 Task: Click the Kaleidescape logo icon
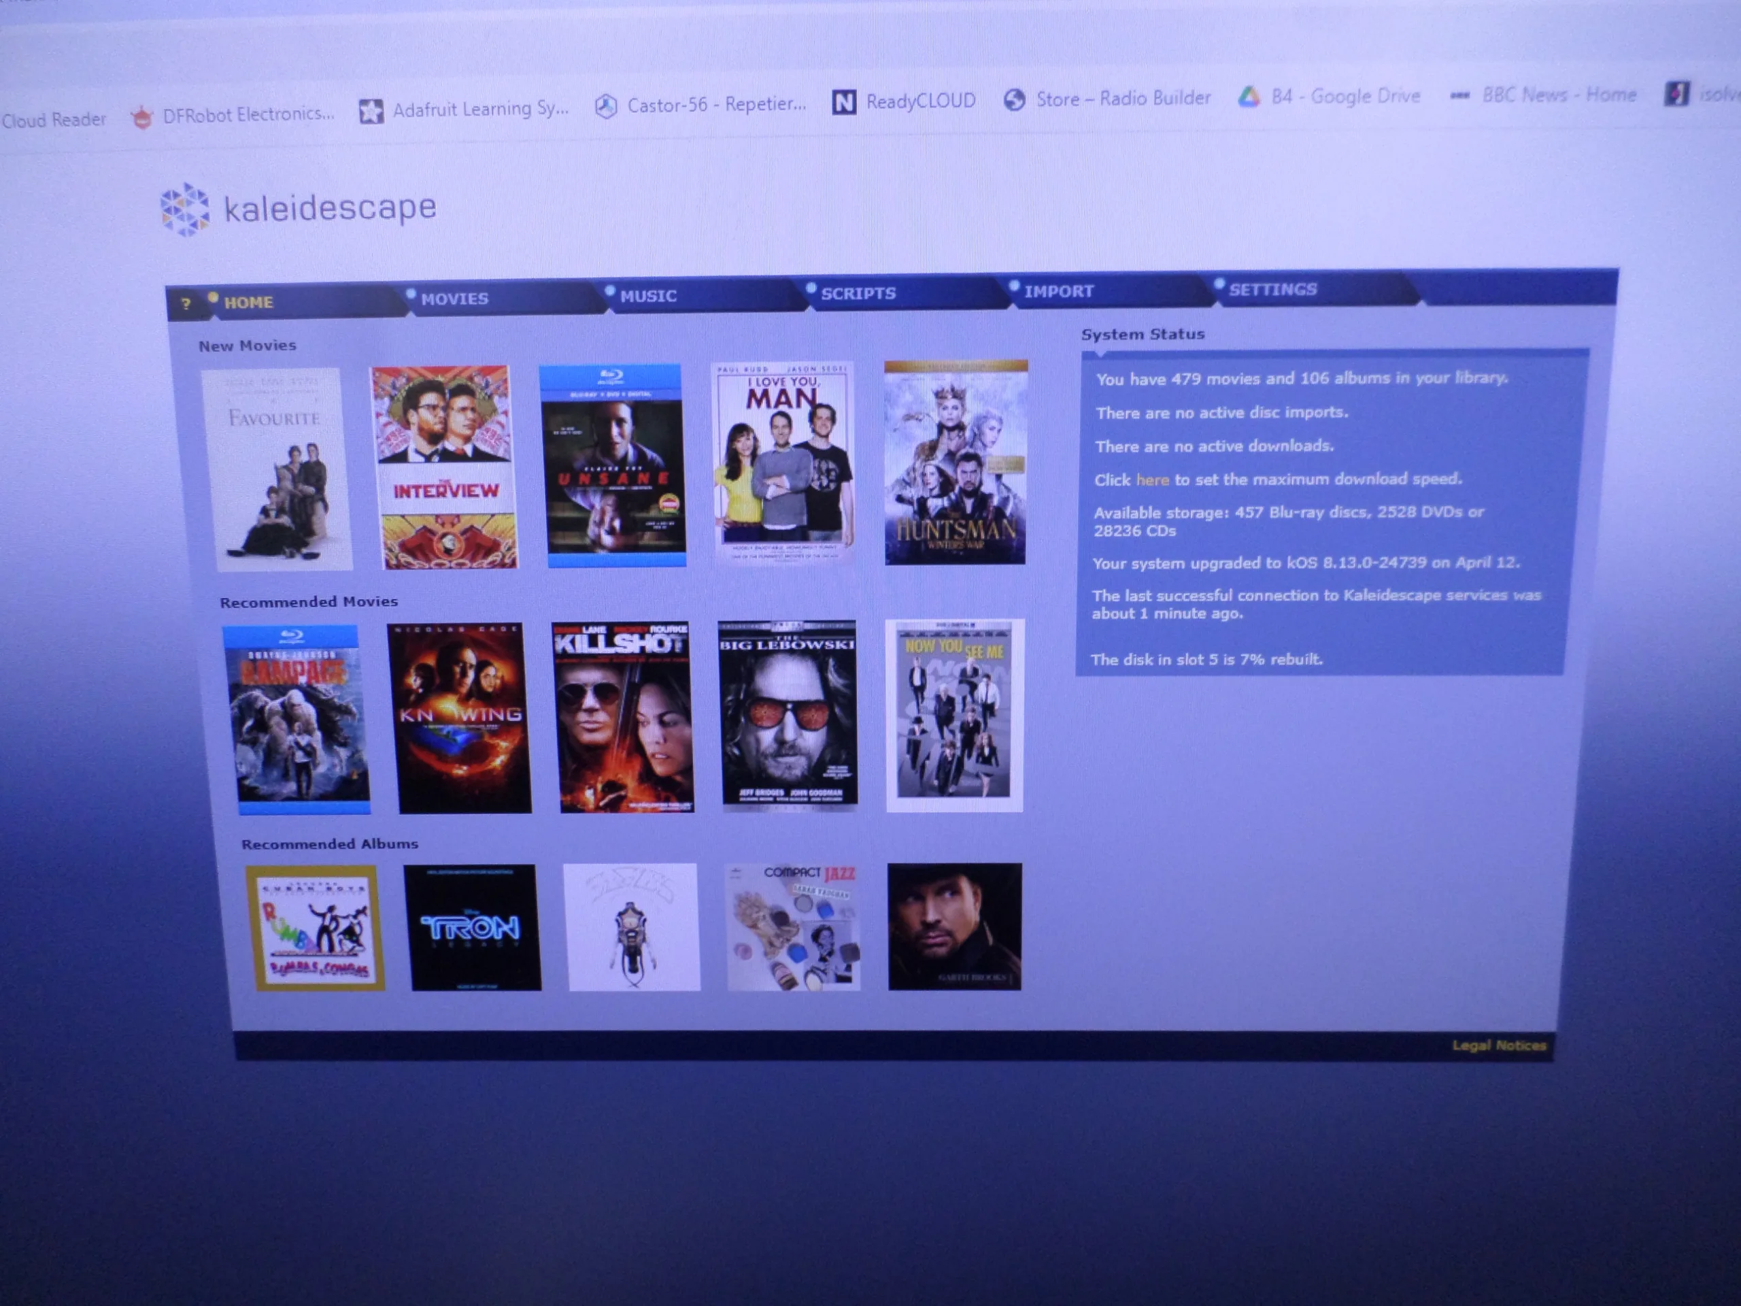pyautogui.click(x=186, y=210)
